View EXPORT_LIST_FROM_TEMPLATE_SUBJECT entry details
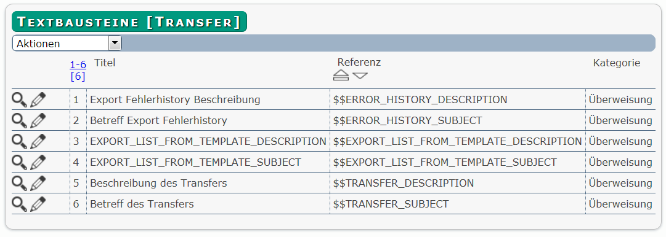 pyautogui.click(x=19, y=162)
